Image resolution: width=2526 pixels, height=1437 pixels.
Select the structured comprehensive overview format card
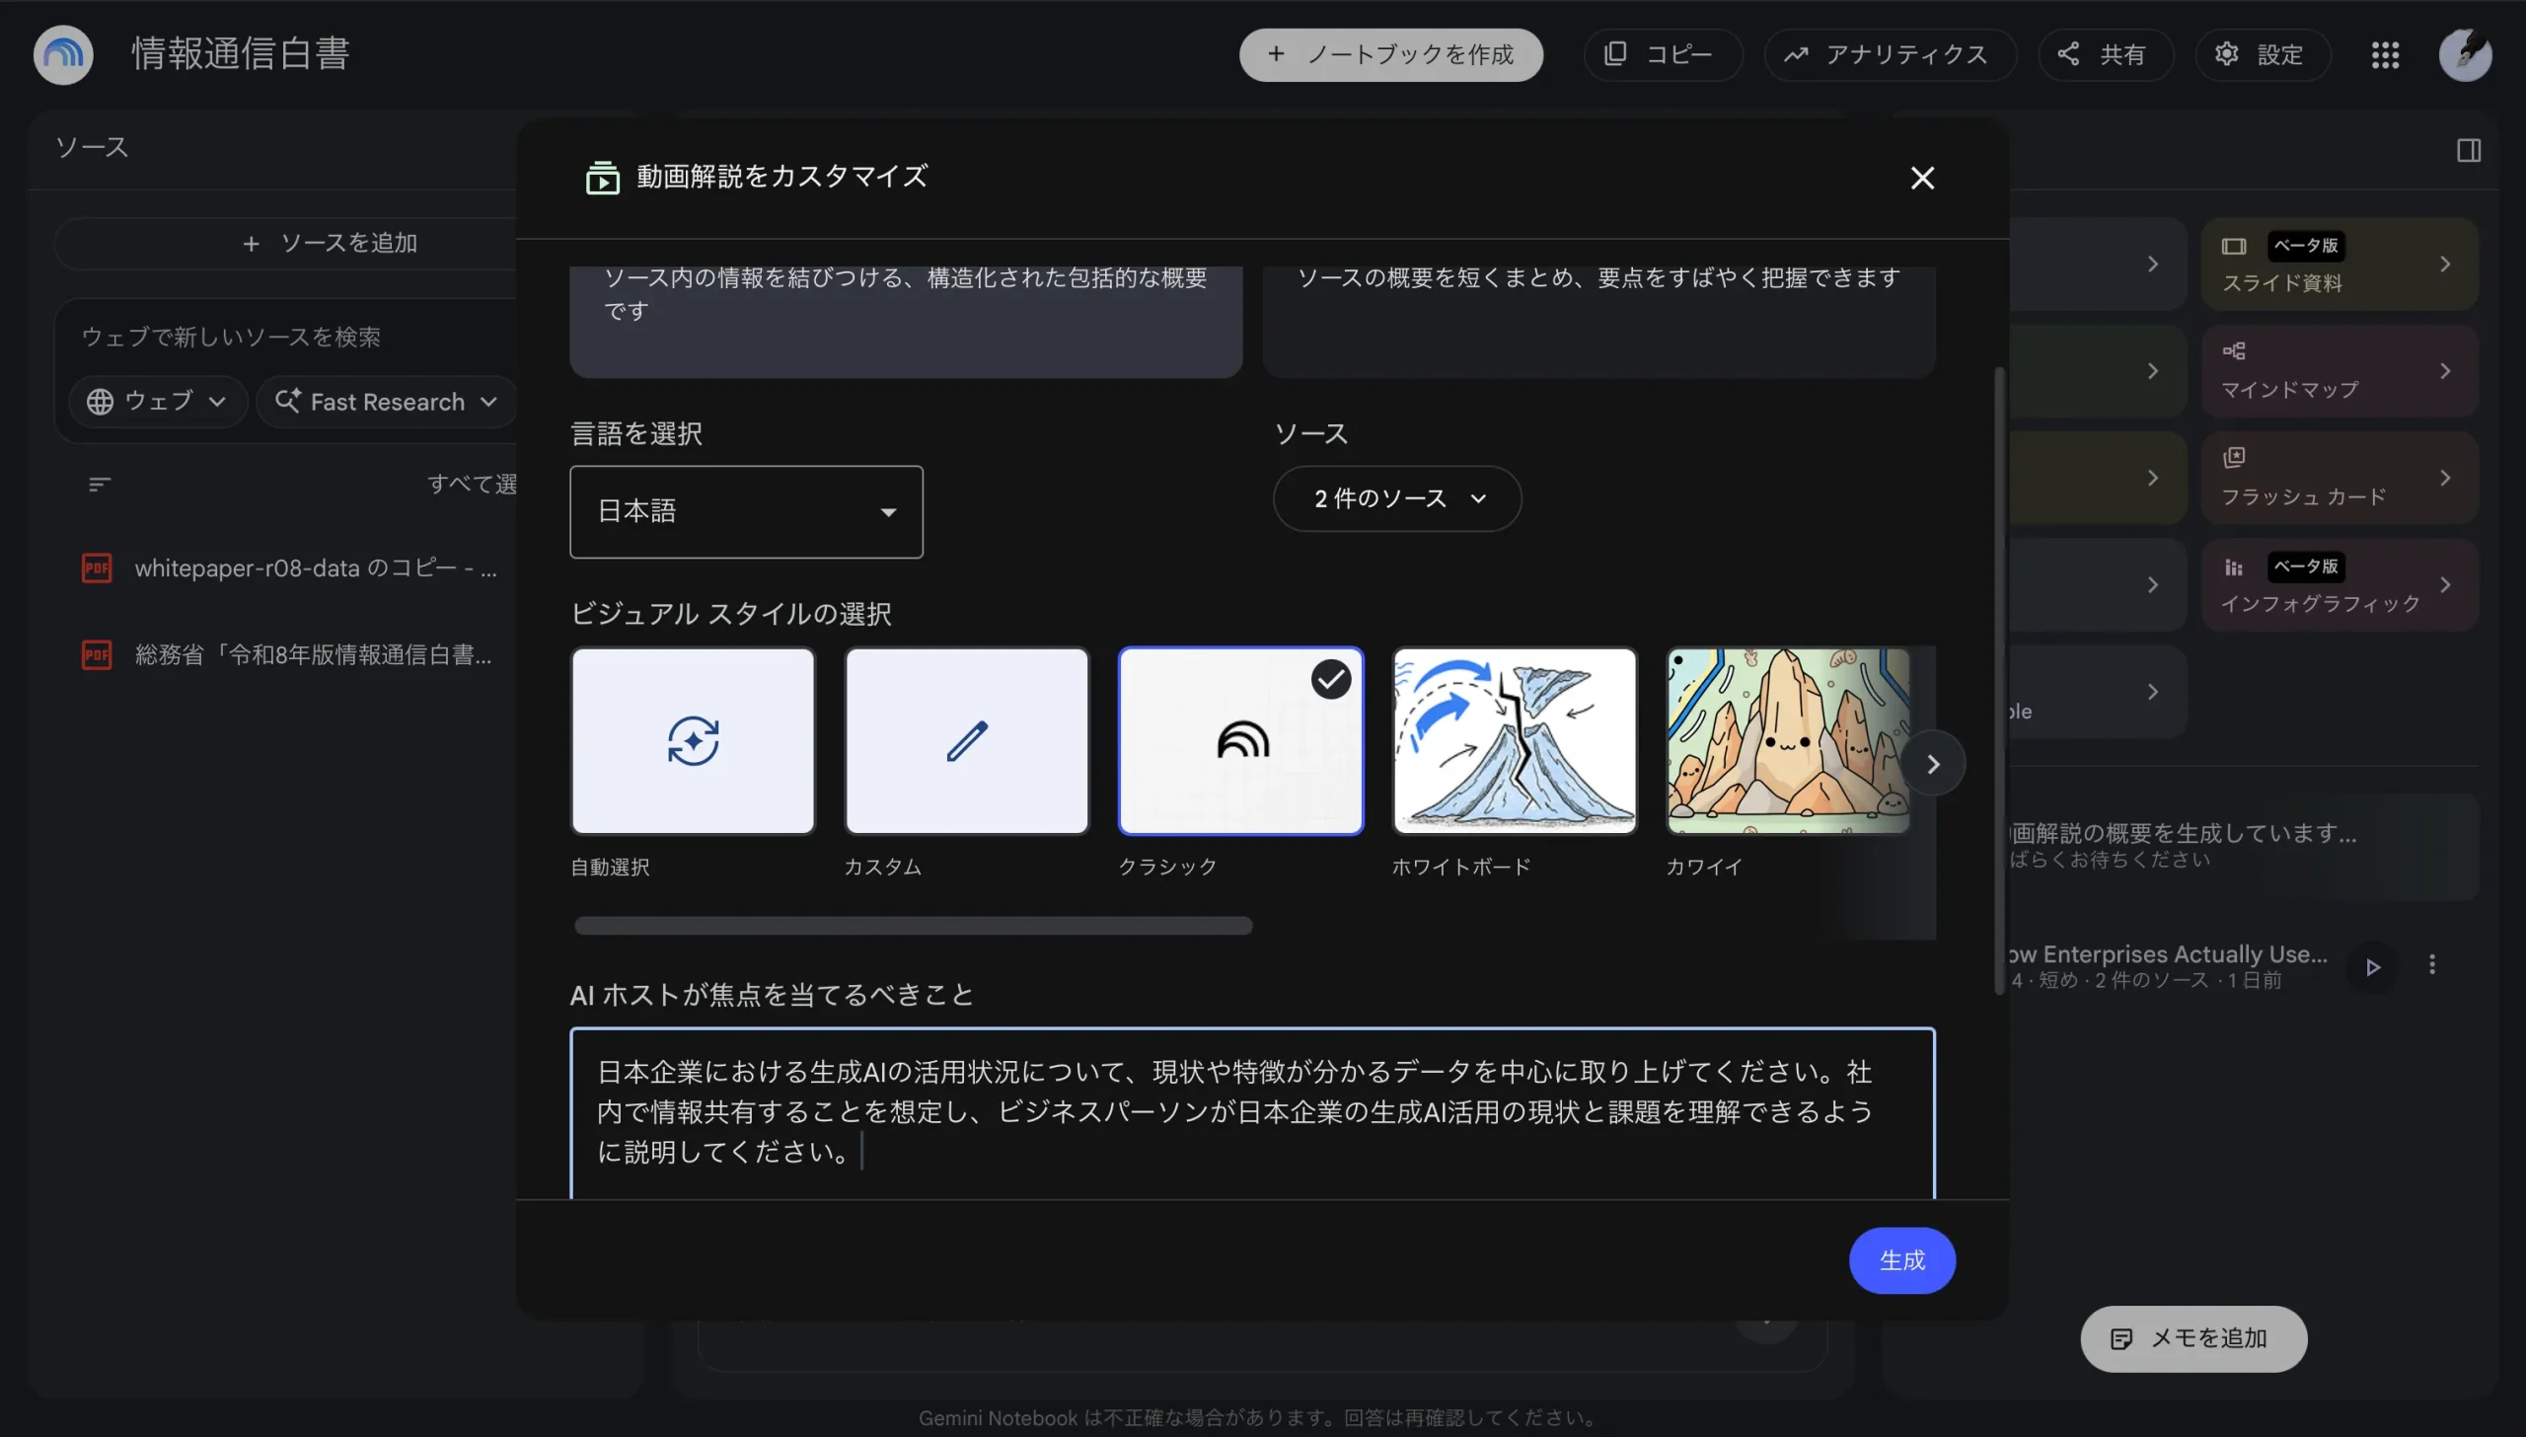click(x=905, y=322)
